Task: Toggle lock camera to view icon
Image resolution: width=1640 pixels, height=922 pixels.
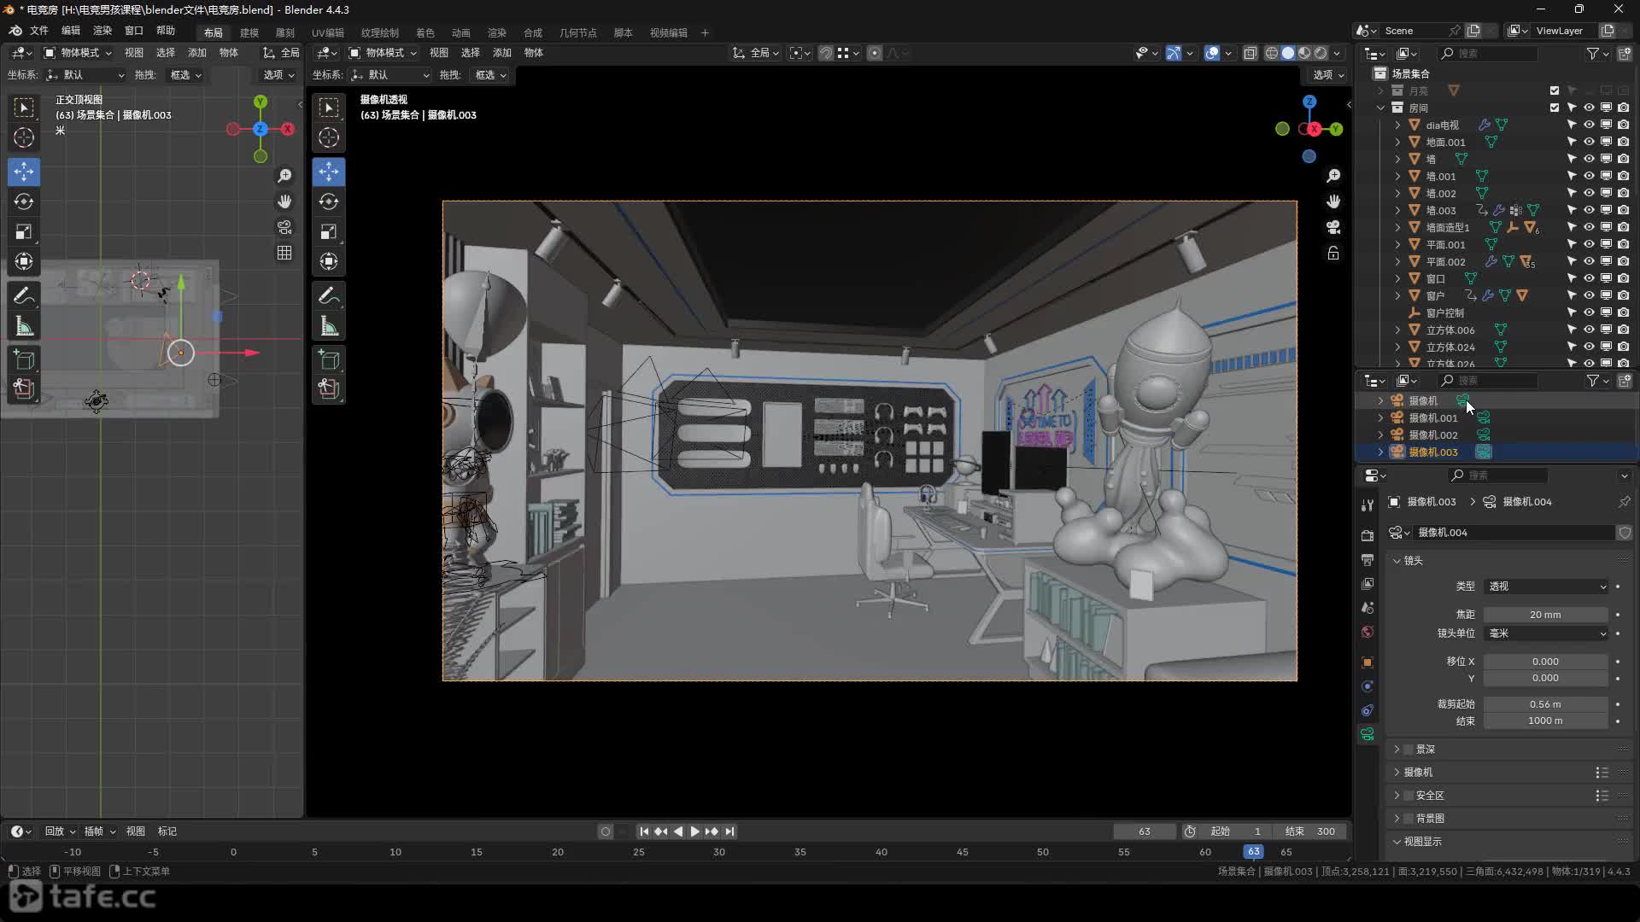Action: (1333, 254)
